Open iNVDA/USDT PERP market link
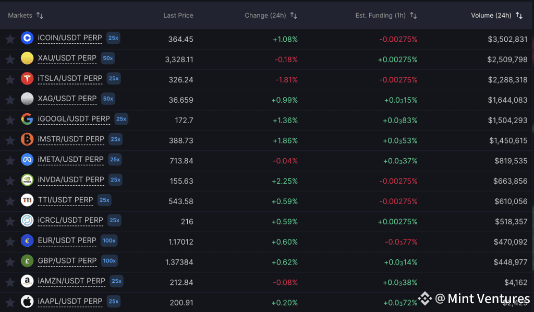 point(71,180)
